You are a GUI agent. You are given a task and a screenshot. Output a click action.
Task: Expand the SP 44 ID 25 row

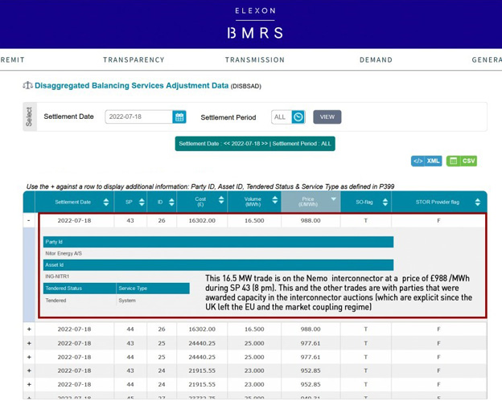click(29, 357)
